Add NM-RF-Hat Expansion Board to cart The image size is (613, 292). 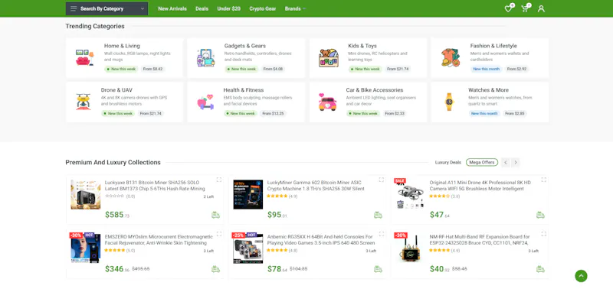coord(540,269)
